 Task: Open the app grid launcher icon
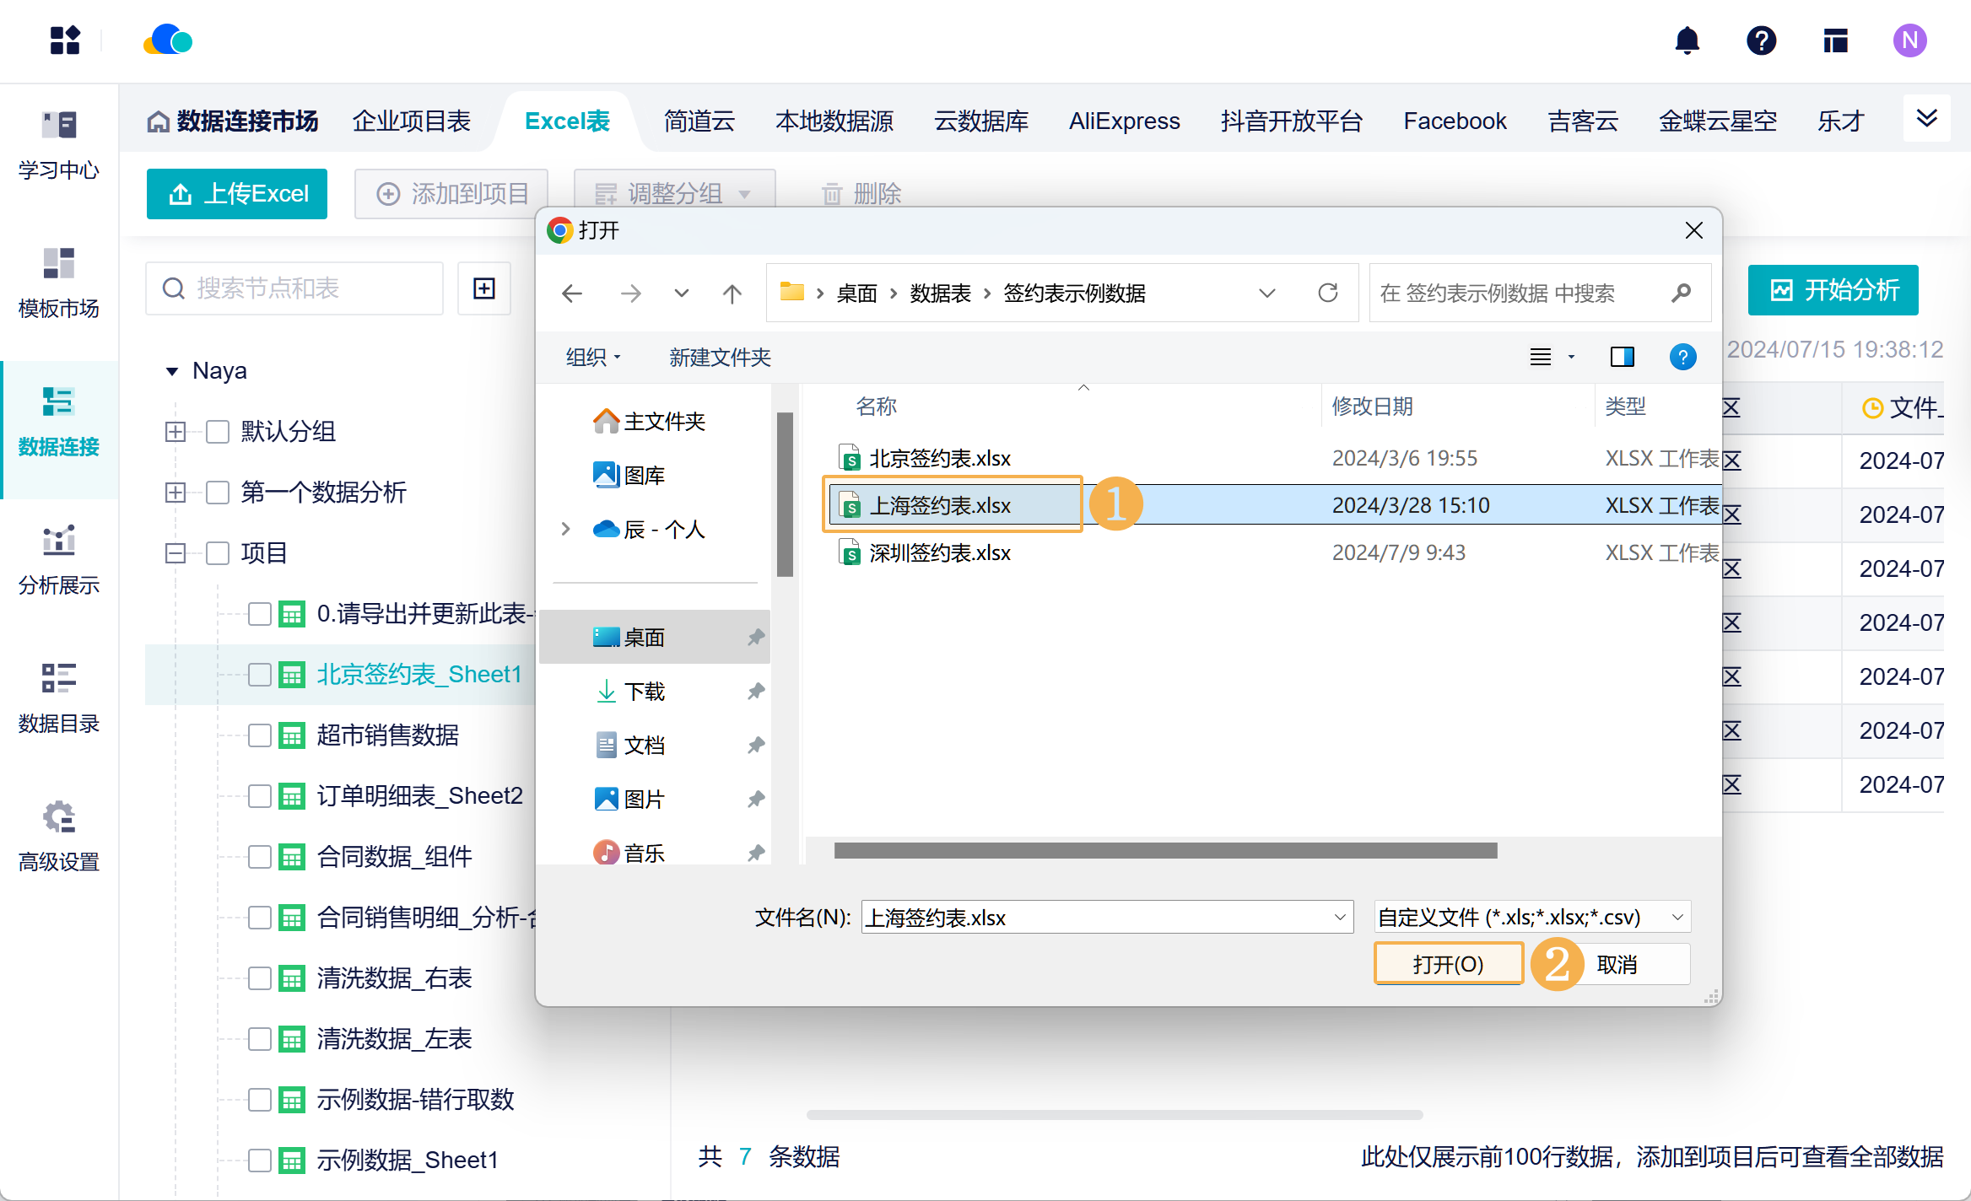coord(65,40)
